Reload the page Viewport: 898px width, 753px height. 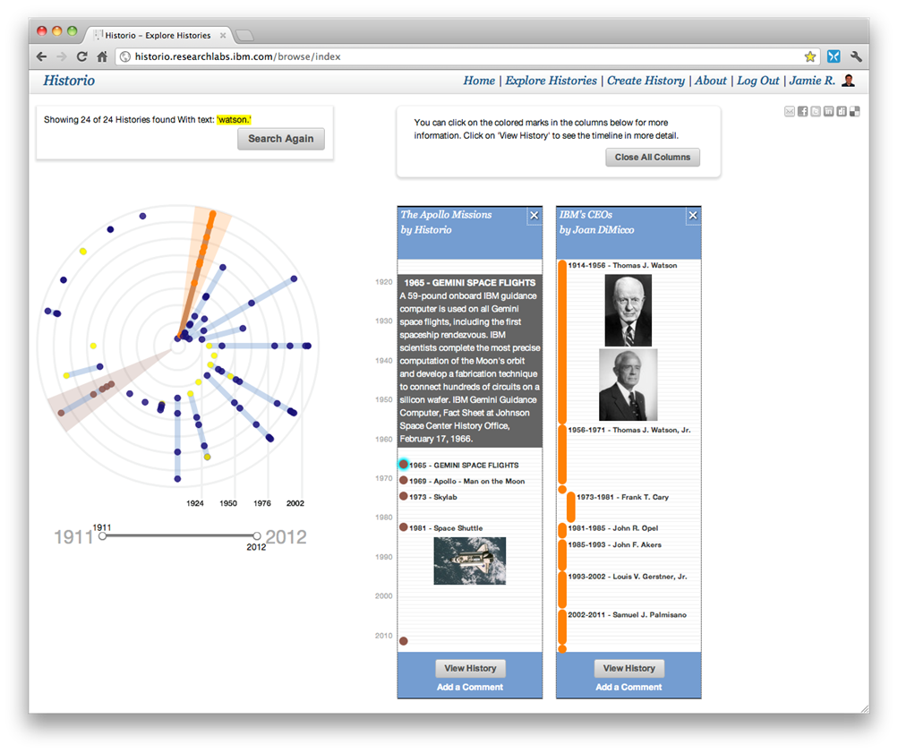(x=81, y=56)
